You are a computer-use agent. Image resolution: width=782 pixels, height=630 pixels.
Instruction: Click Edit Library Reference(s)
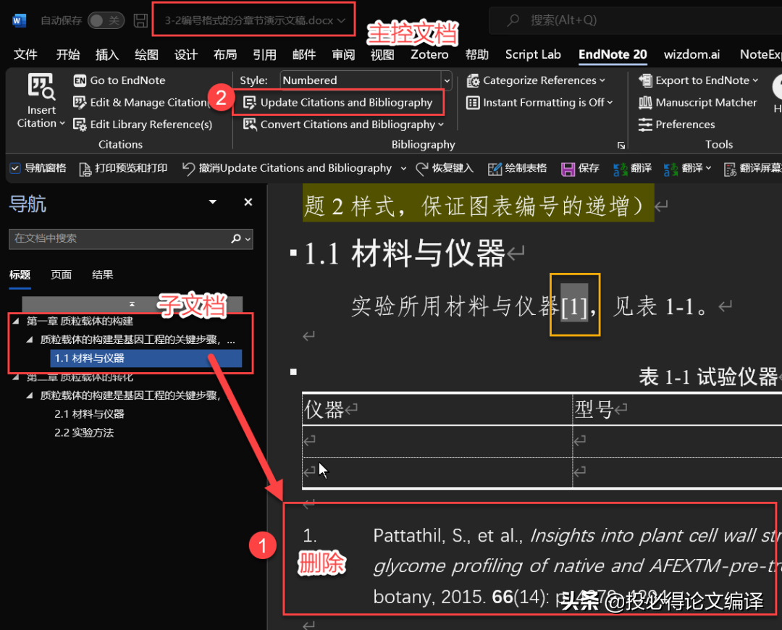pyautogui.click(x=143, y=125)
